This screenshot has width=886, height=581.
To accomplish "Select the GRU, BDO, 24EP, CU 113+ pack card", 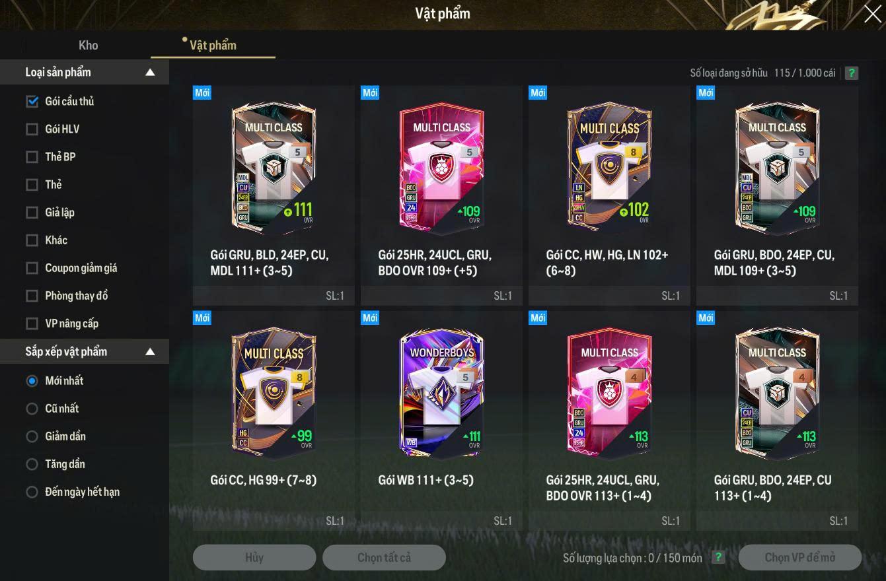I will tap(777, 420).
